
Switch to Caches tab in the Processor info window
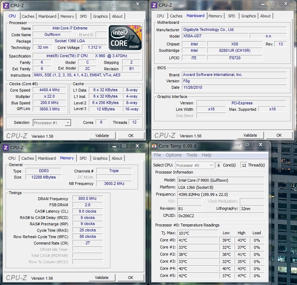tap(28, 16)
